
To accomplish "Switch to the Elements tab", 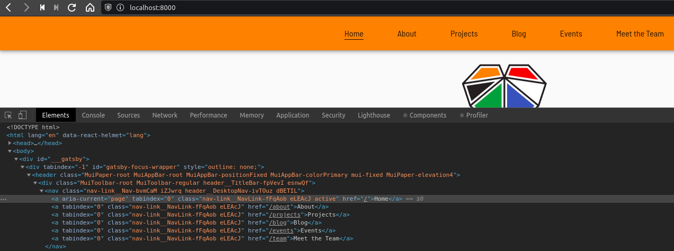I will coord(56,115).
